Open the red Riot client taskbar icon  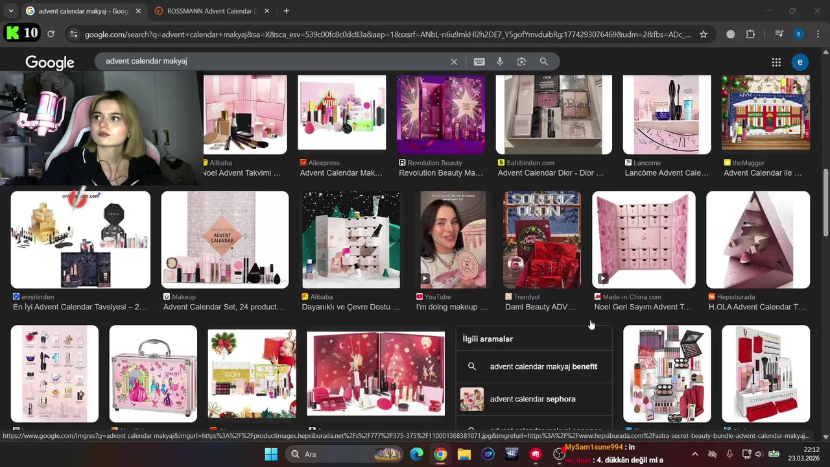tap(536, 454)
